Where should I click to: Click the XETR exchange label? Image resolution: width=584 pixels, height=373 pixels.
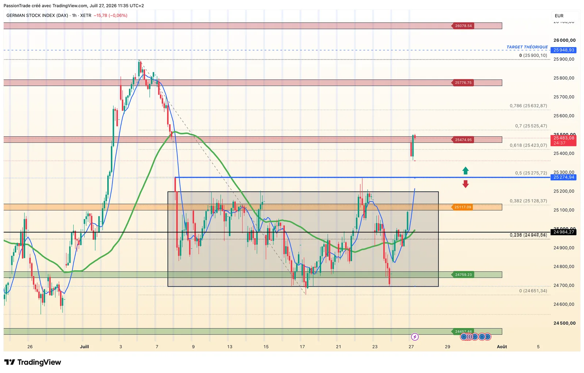pos(86,15)
